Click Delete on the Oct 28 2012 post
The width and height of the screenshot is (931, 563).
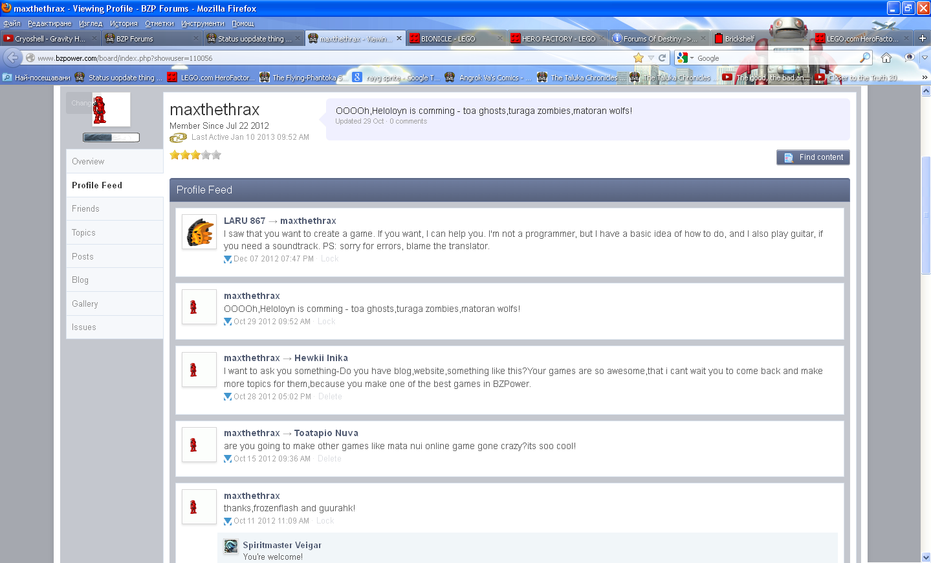pos(330,397)
